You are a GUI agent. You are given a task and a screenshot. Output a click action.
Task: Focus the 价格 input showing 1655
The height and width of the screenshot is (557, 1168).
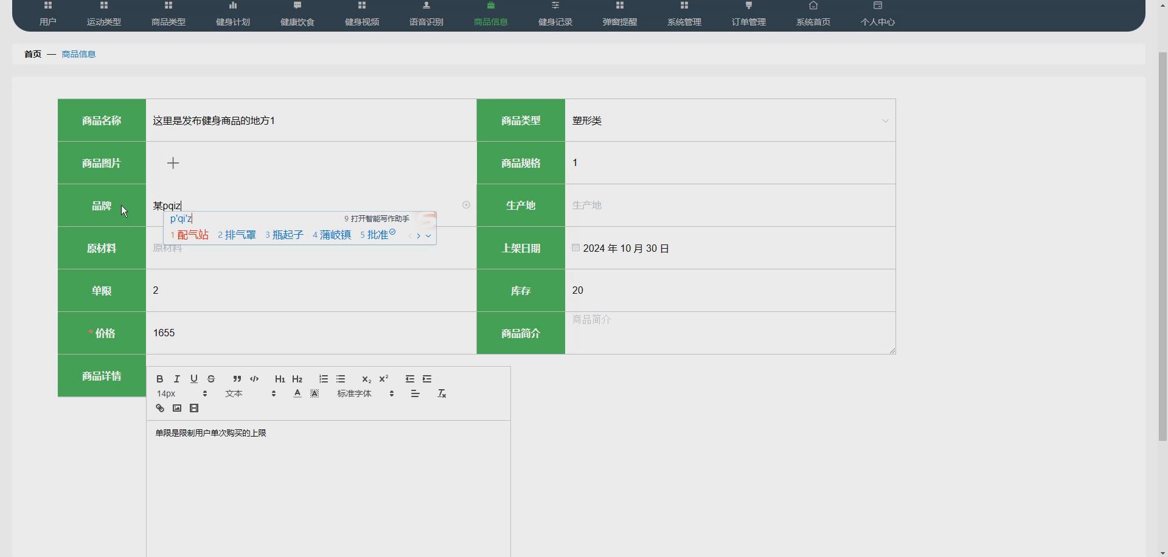[x=311, y=333]
